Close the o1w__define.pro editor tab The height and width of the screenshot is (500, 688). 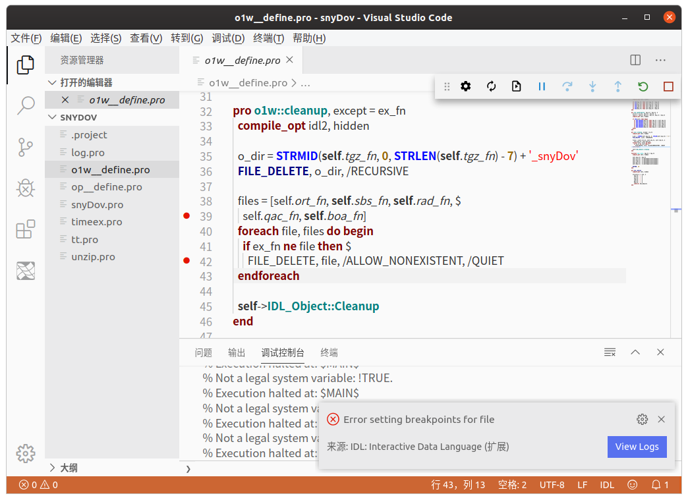point(289,60)
